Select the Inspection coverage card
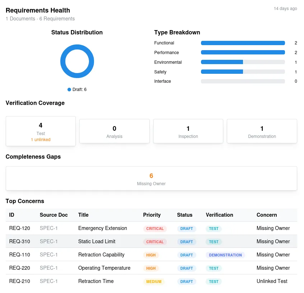304x293 pixels. click(x=188, y=131)
